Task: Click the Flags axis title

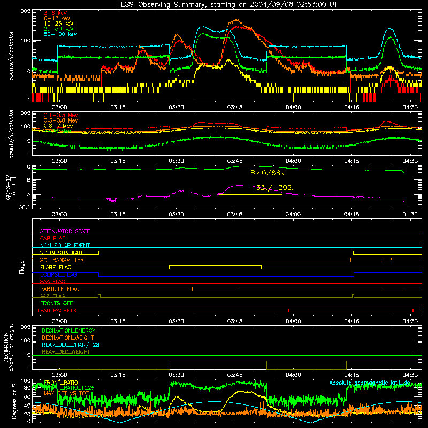Action: (21, 267)
